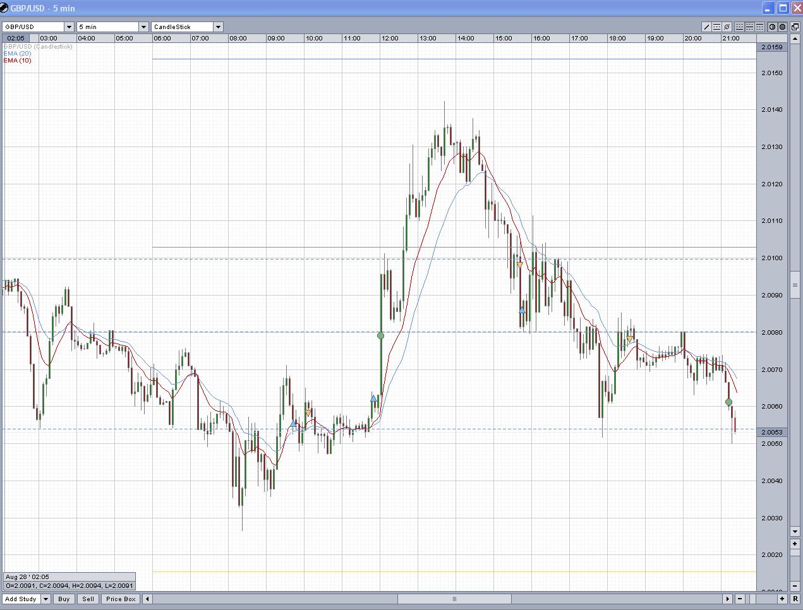This screenshot has height=610, width=803.
Task: Toggle line style with solid middle line
Action: (749, 27)
